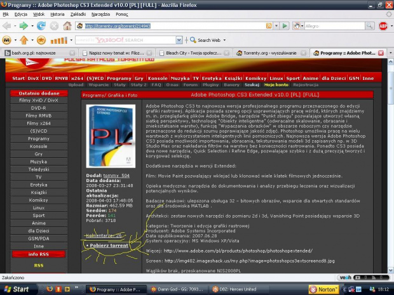Click the Norton tray button
This screenshot has height=295, width=394.
324,289
